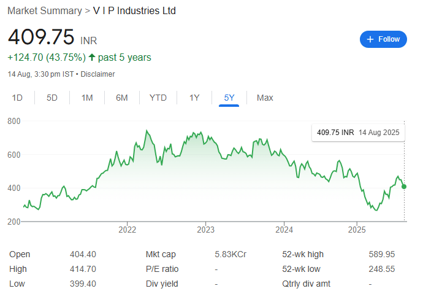Click the V I P Industries Ltd title
The image size is (423, 302).
point(134,11)
